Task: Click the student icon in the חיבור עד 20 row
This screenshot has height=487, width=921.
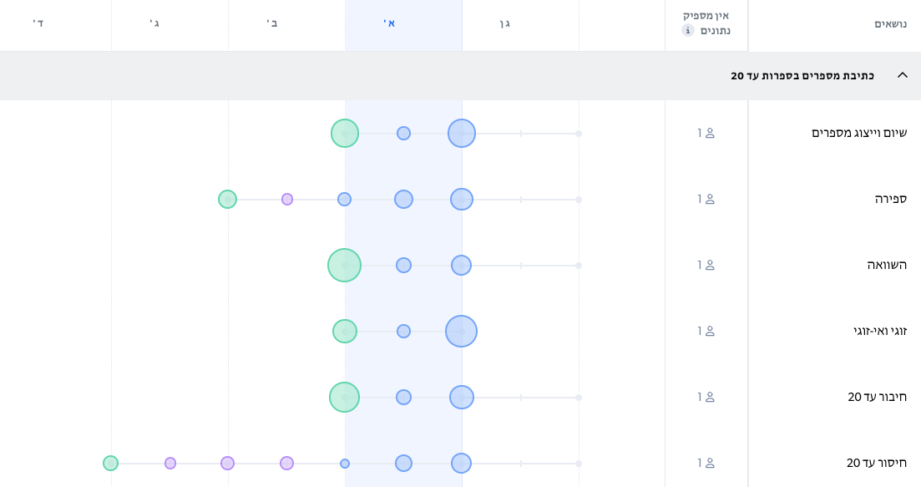Action: point(710,397)
